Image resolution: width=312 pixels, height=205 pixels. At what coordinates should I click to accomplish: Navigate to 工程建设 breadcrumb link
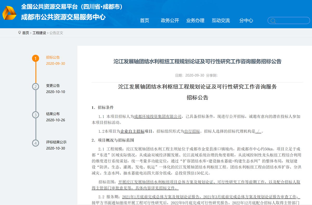point(39,33)
